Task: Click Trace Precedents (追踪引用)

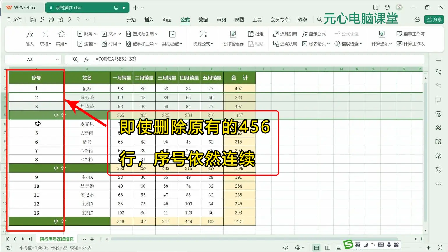Action: tap(285, 34)
